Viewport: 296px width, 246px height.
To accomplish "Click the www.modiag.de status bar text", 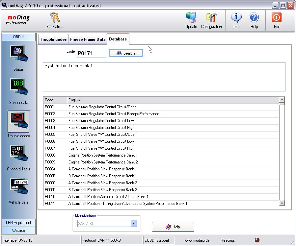I will [x=197, y=240].
